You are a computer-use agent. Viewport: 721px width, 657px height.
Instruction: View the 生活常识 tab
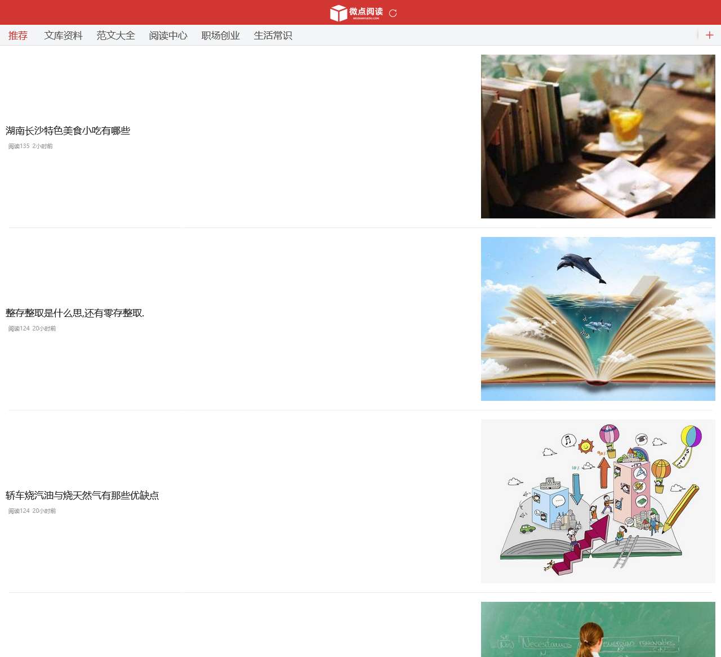click(x=273, y=35)
